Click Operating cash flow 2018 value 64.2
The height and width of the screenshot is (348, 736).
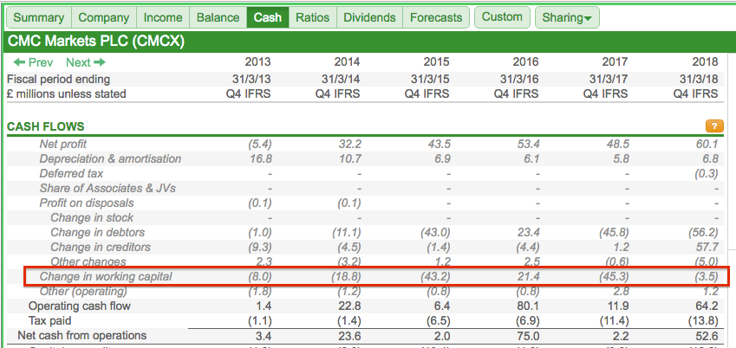[707, 306]
